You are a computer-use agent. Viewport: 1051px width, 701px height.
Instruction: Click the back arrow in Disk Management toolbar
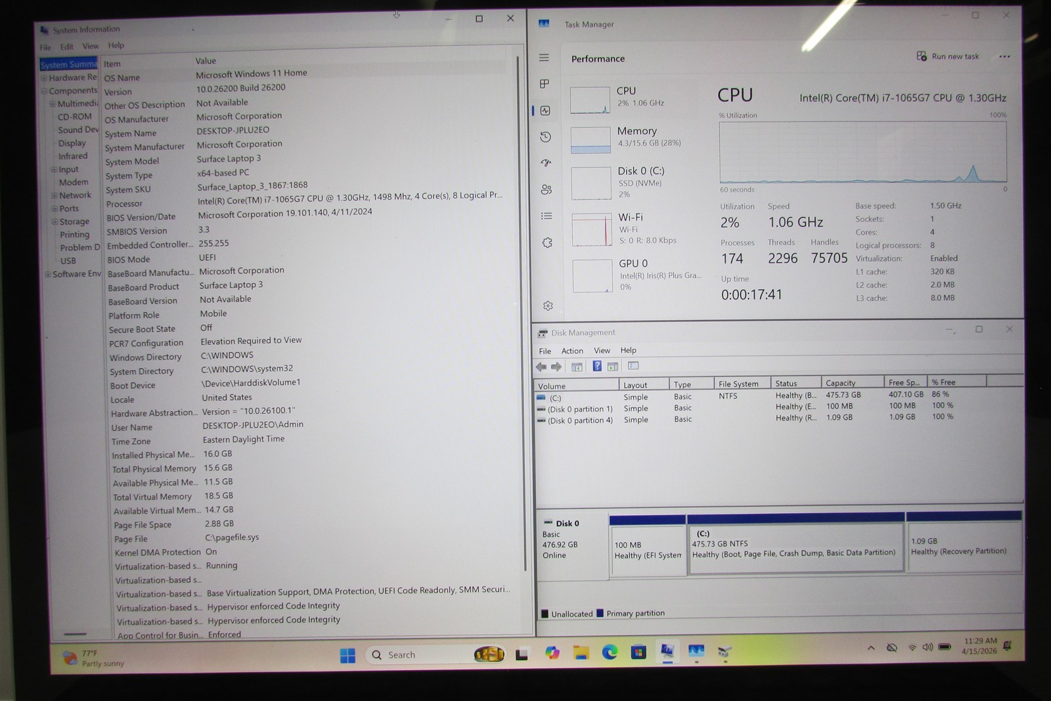541,367
